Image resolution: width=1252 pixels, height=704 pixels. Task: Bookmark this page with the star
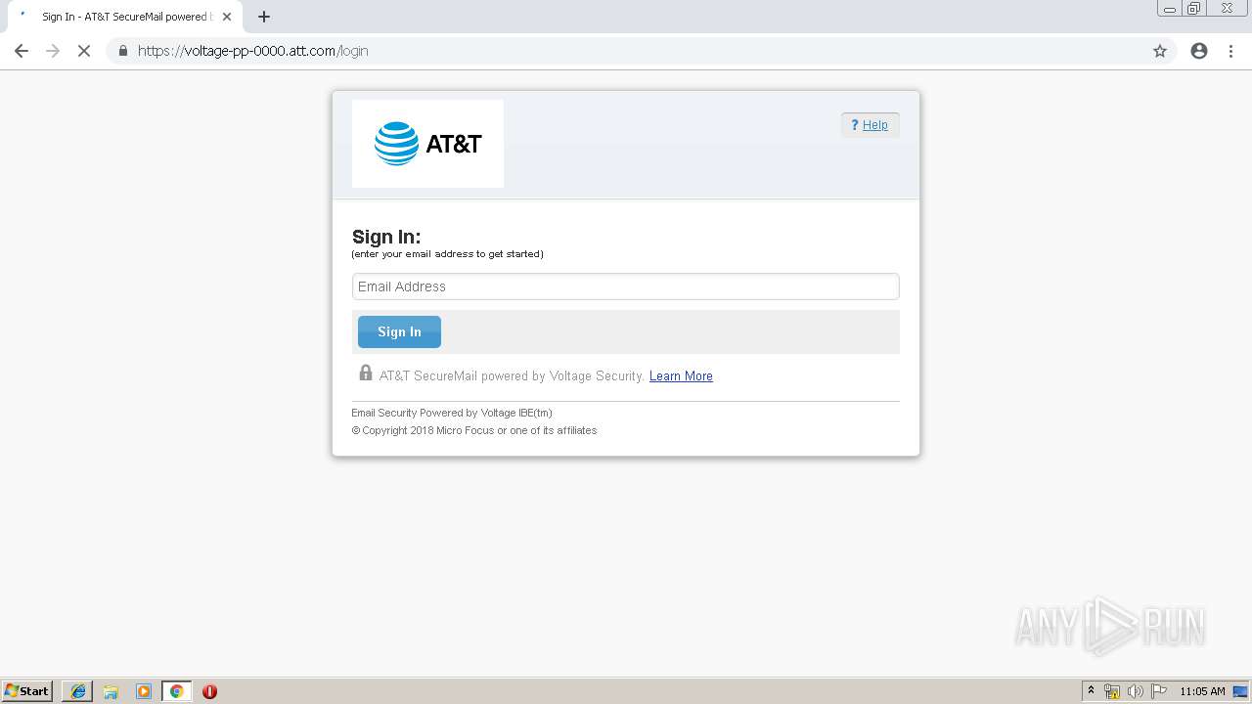click(1160, 51)
